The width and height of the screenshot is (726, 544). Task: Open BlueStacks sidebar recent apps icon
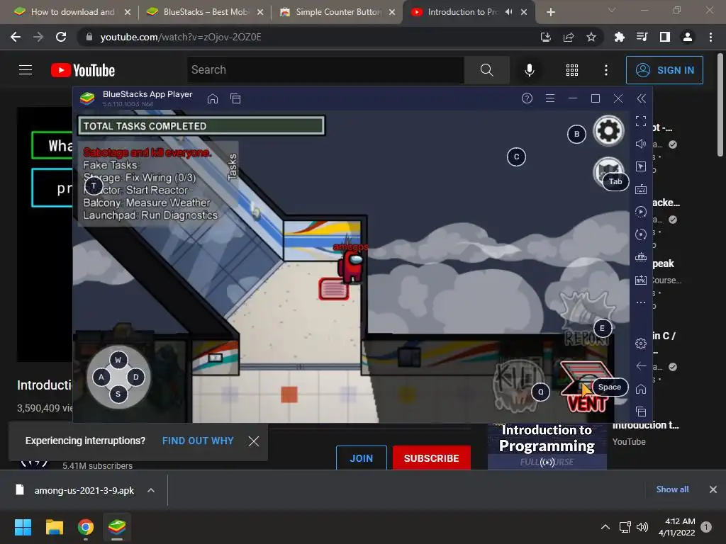coord(641,412)
